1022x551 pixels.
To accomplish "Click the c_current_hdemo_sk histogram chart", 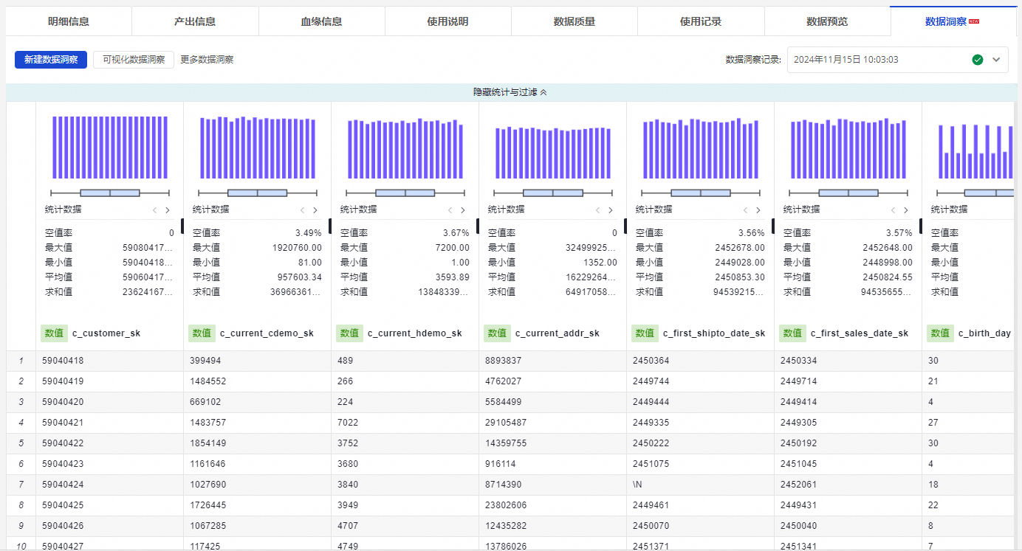I will tap(405, 147).
